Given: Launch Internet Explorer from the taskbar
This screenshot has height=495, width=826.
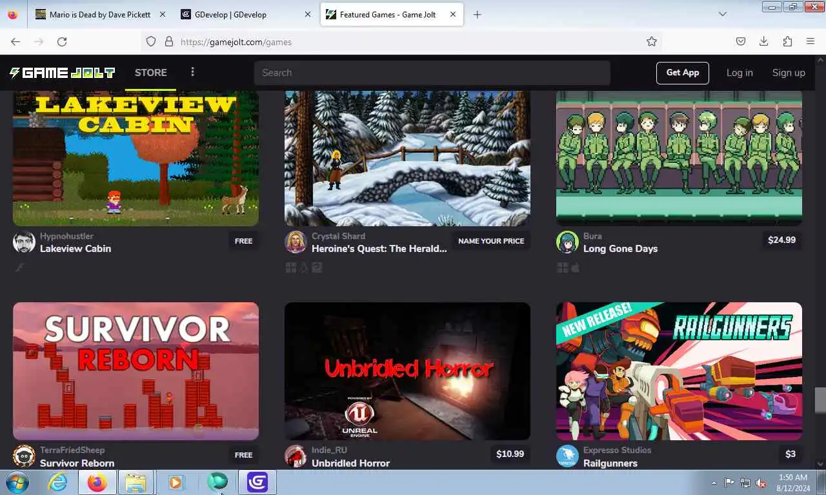Looking at the screenshot, I should click(57, 482).
